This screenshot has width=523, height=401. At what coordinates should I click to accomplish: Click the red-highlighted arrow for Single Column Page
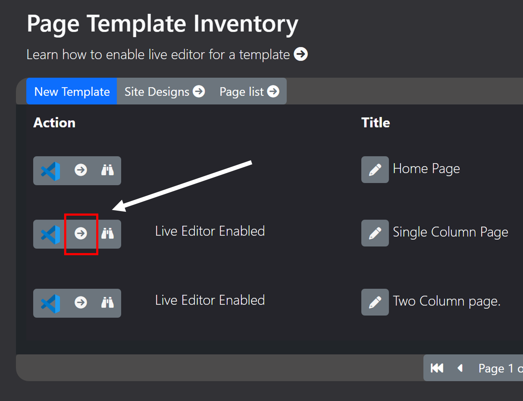tap(81, 233)
